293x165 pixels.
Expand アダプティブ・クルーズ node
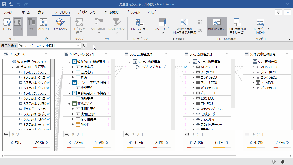tap(133, 67)
